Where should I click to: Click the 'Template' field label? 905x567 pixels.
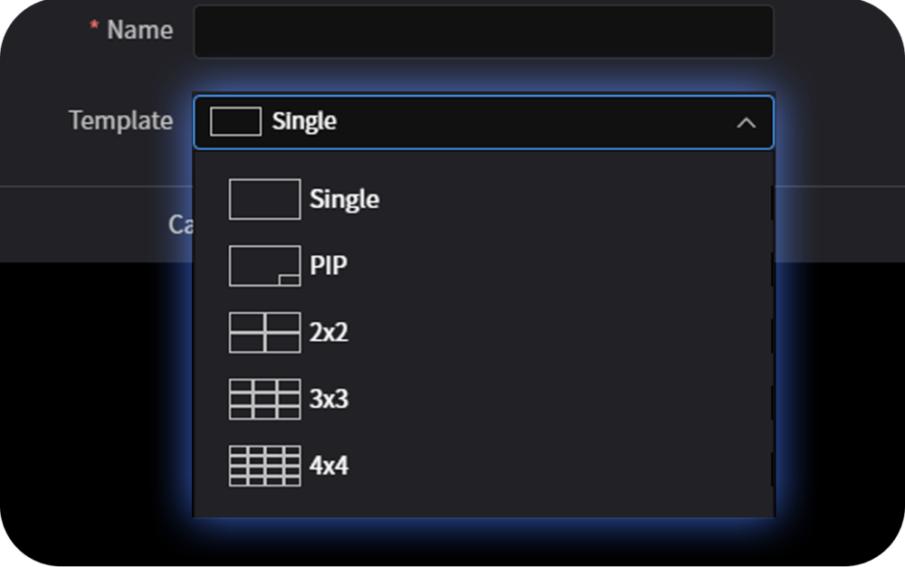point(120,120)
